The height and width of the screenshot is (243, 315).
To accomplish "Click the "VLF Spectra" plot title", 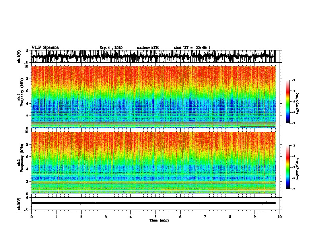I will click(x=45, y=48).
